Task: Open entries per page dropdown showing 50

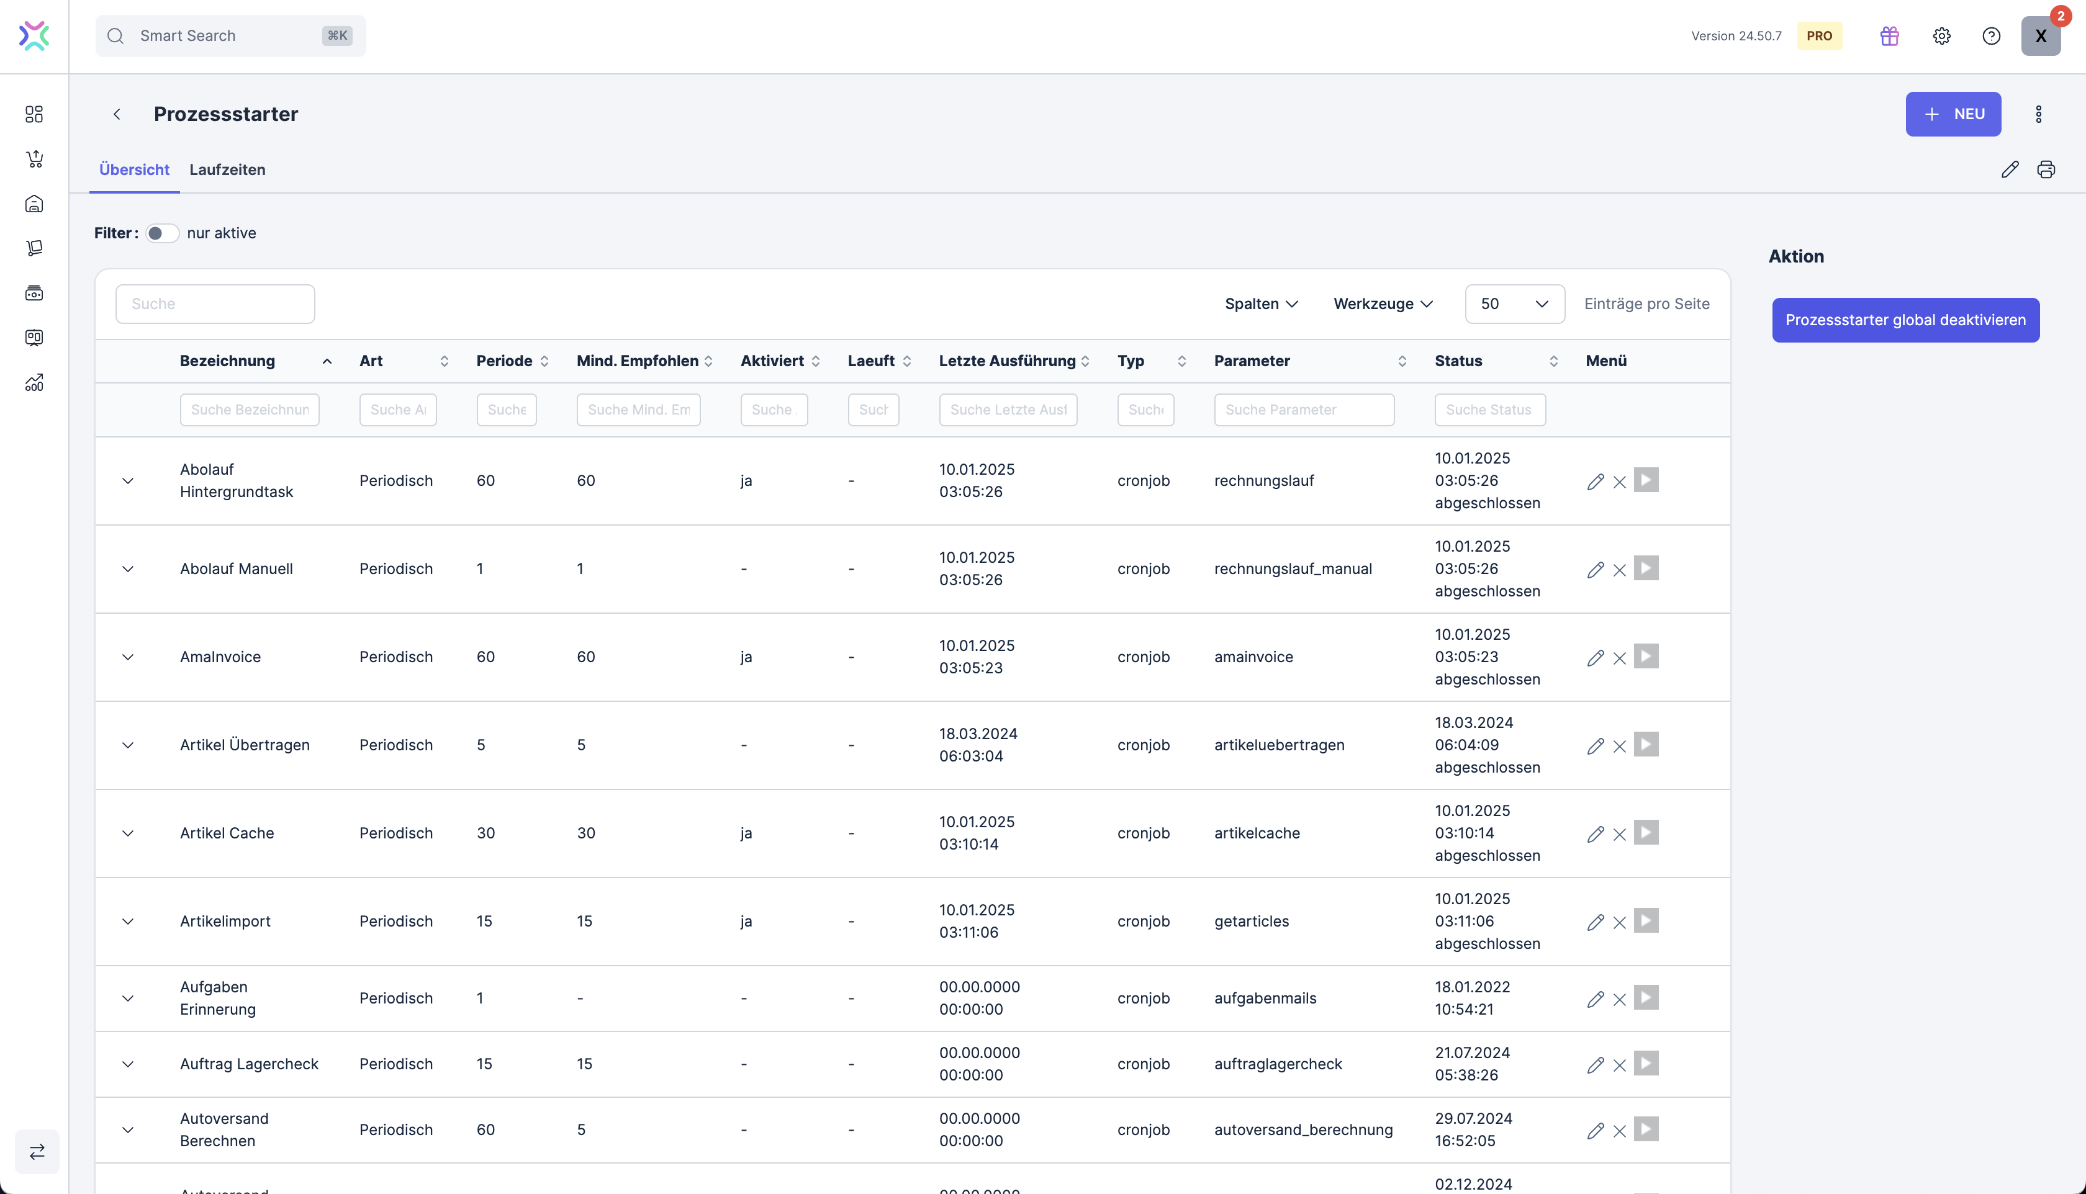Action: (x=1514, y=304)
